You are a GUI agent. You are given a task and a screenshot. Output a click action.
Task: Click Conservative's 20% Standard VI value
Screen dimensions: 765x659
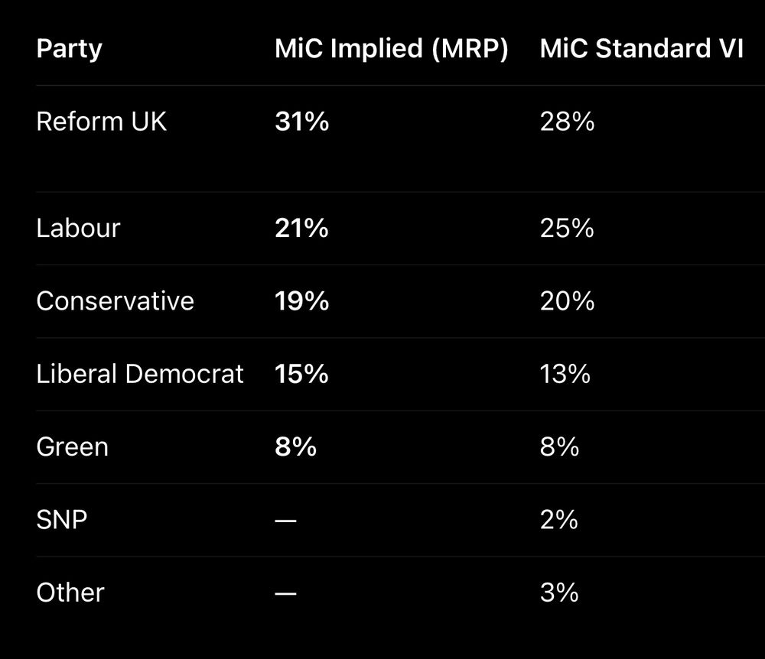pos(567,300)
